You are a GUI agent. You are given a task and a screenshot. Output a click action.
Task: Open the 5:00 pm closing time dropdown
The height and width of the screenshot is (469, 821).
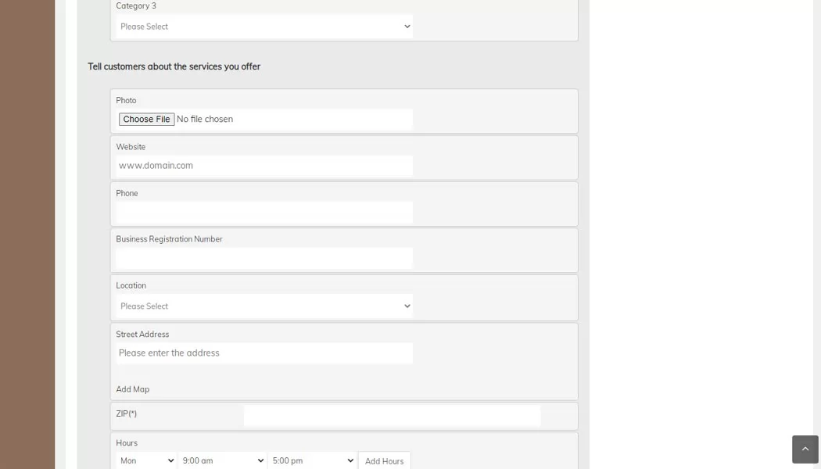pyautogui.click(x=312, y=460)
